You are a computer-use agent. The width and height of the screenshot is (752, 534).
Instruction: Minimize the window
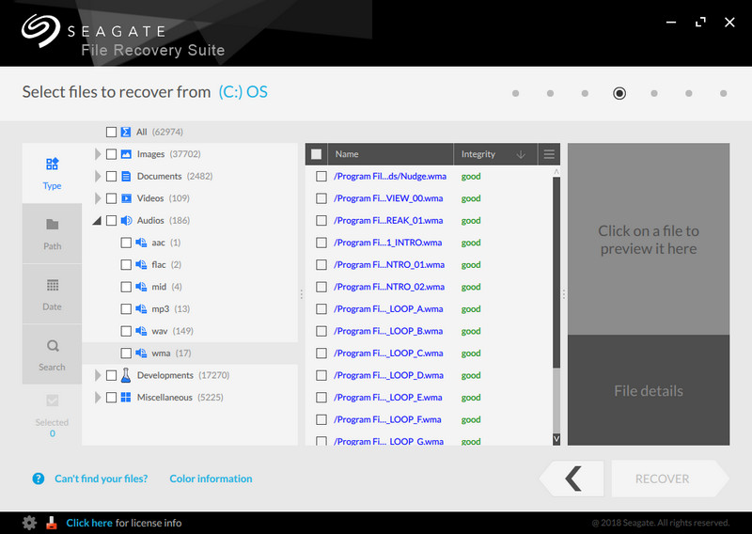tap(671, 22)
